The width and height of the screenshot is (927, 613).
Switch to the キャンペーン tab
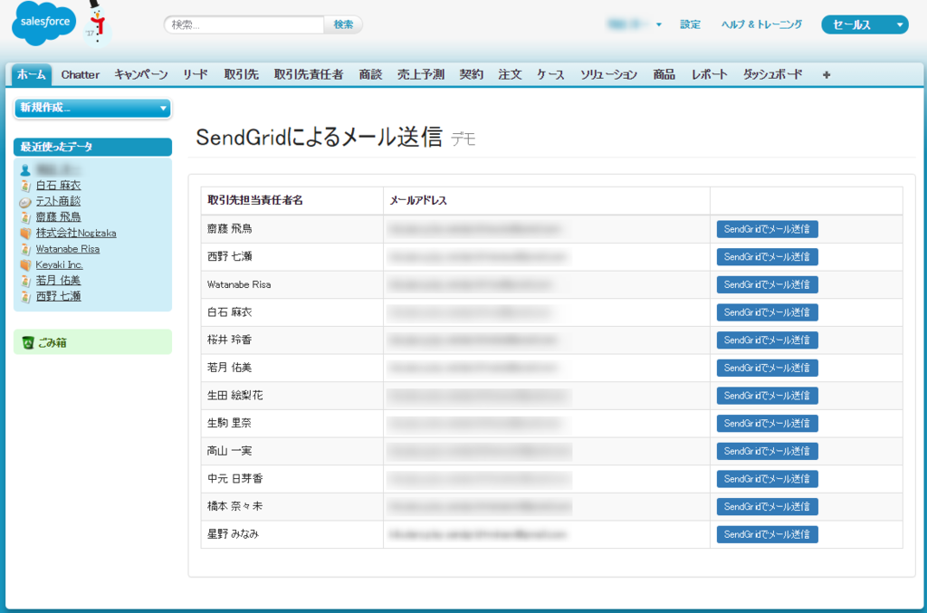(141, 74)
